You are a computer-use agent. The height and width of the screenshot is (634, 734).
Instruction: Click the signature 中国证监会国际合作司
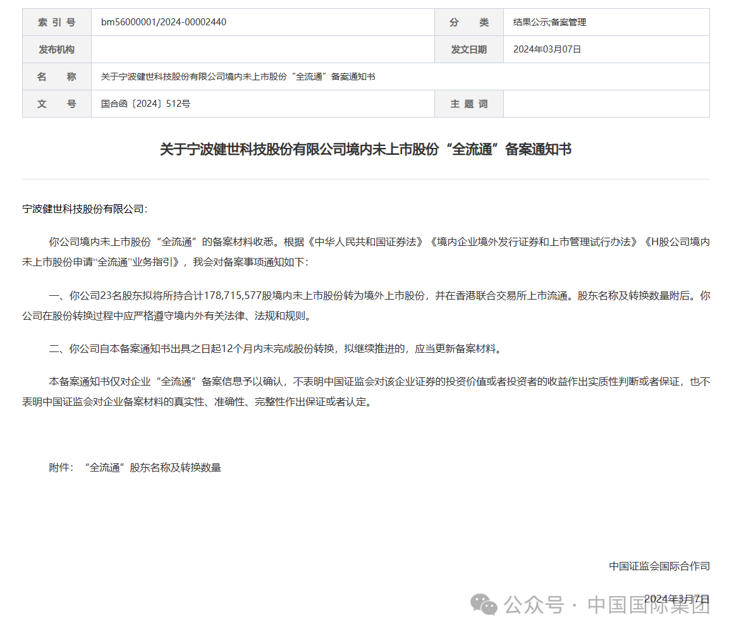tap(659, 566)
